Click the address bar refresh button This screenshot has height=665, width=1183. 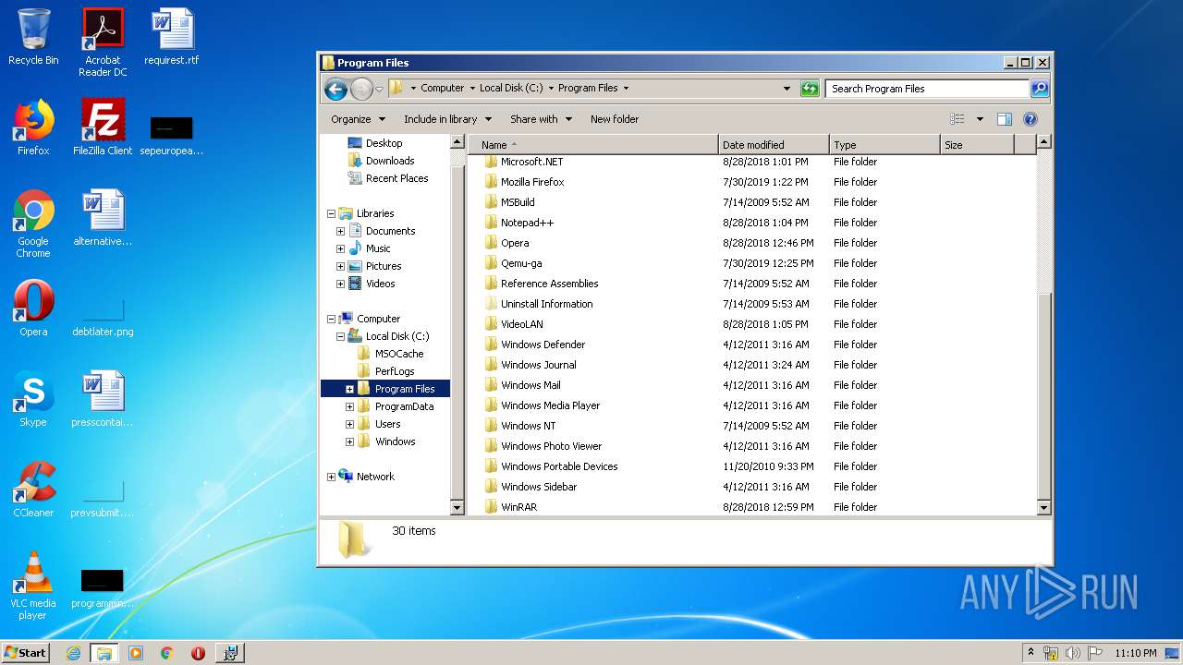[x=810, y=89]
